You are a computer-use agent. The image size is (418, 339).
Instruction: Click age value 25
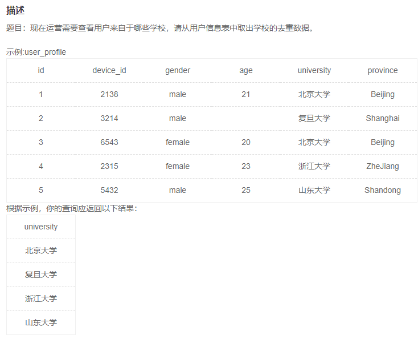[246, 190]
